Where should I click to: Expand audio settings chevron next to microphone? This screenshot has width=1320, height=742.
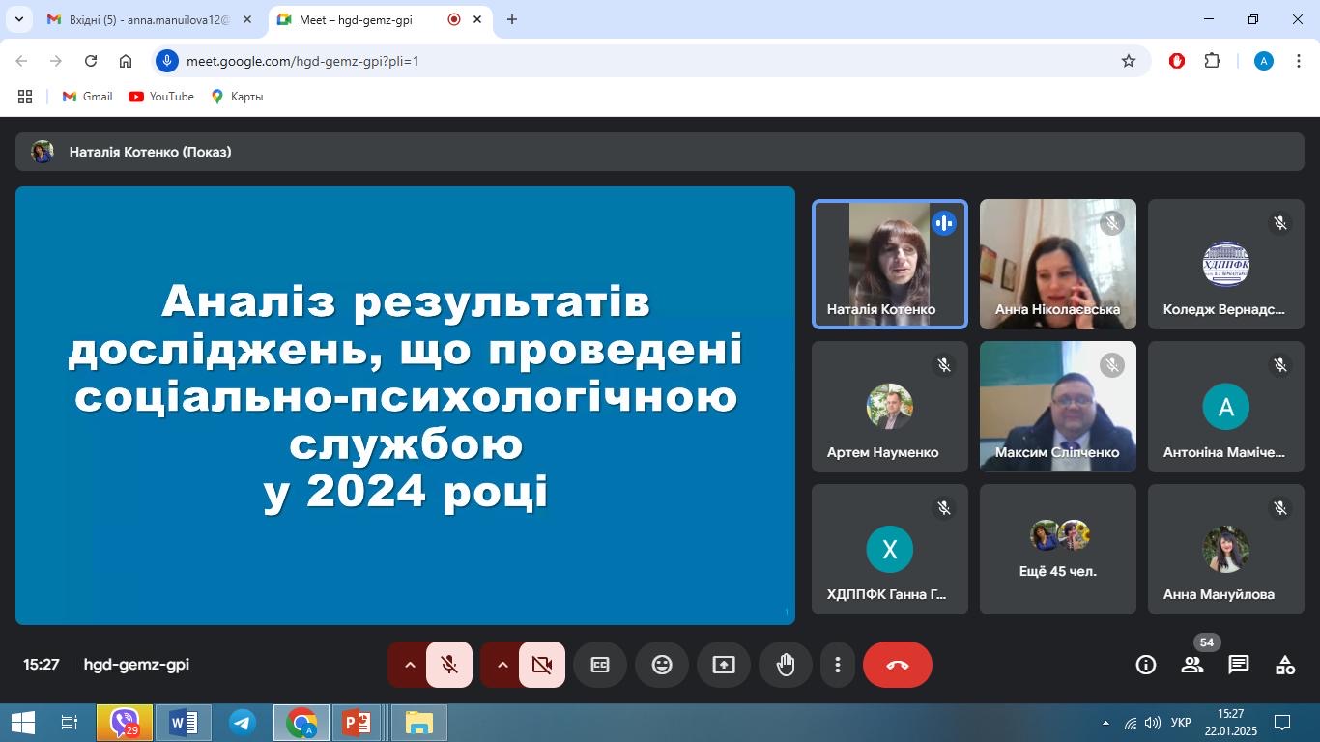pyautogui.click(x=409, y=665)
